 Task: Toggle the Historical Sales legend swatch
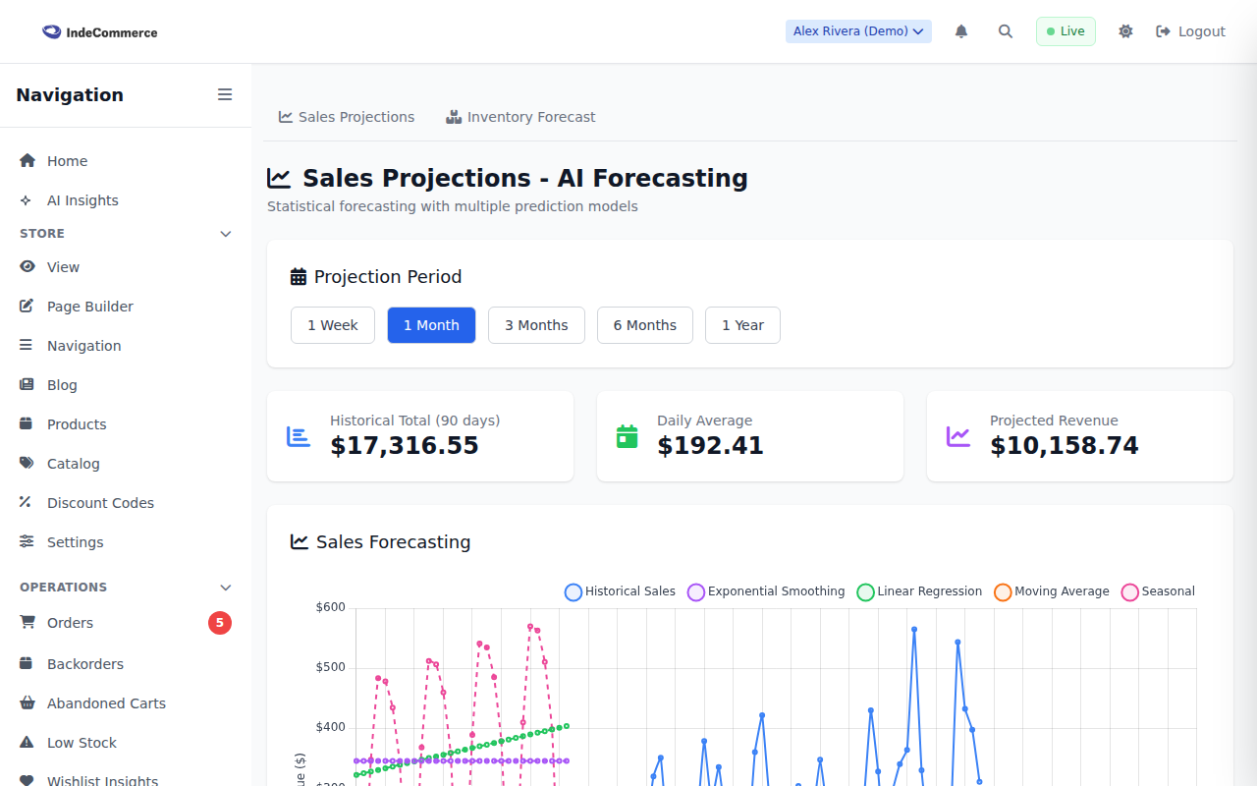[x=574, y=592]
